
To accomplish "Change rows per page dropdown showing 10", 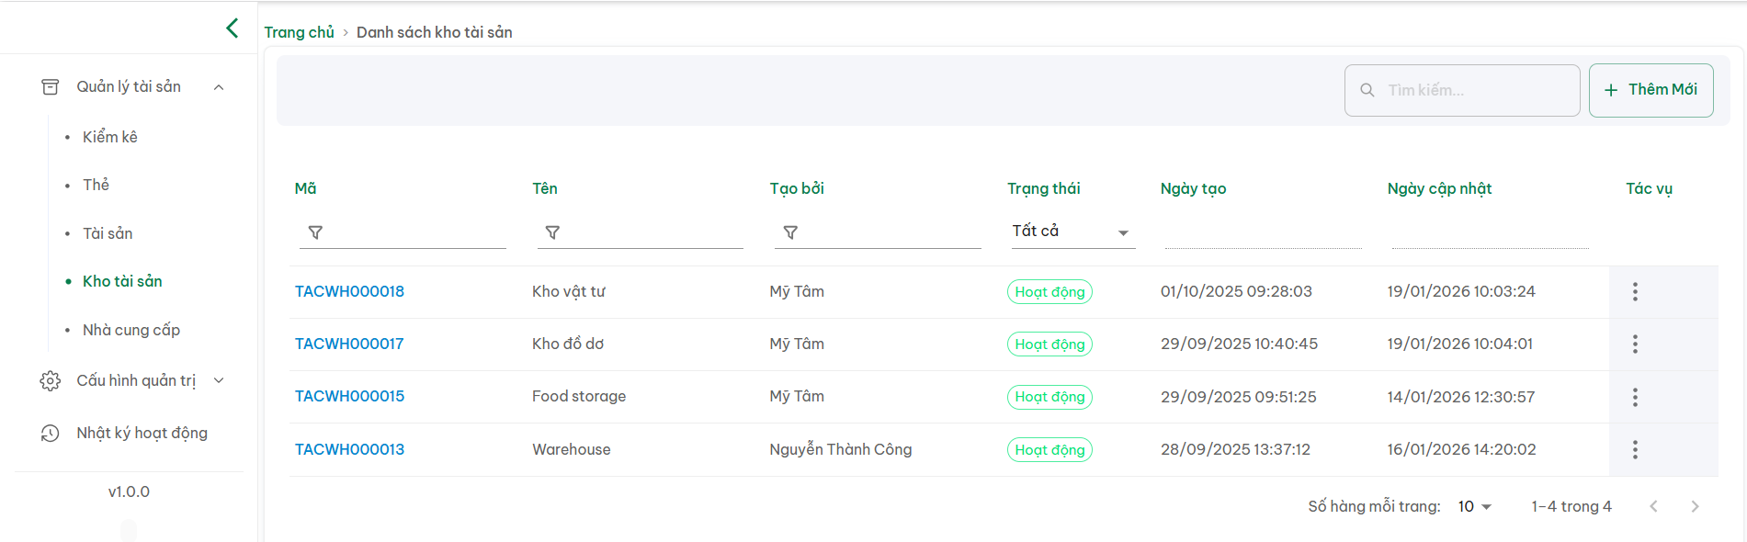I will 1474,507.
